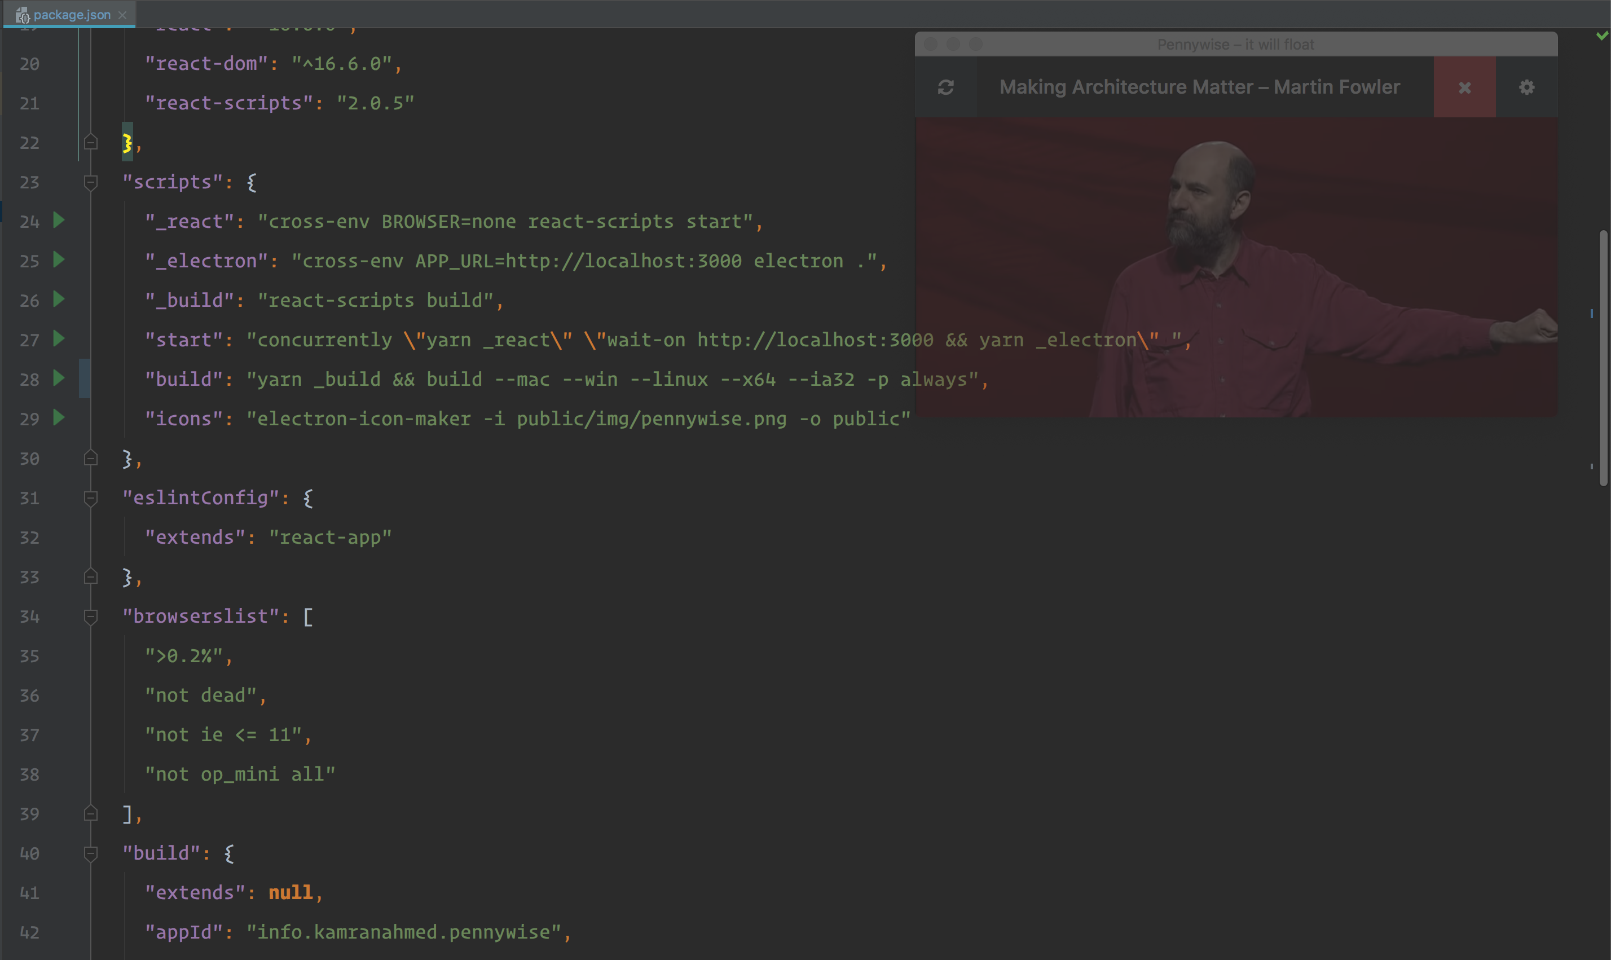The image size is (1611, 960).
Task: Open Pennywise settings gear
Action: [1526, 87]
